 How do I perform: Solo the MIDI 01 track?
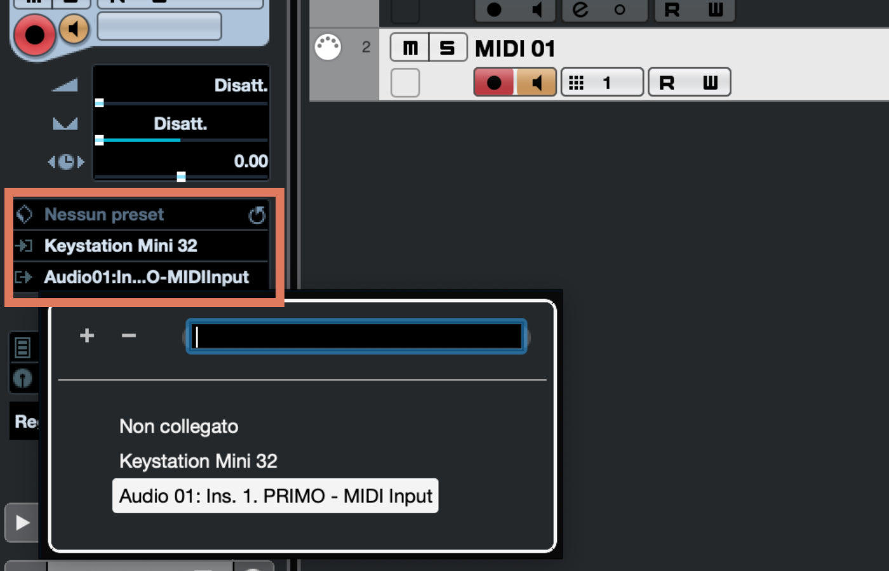point(448,48)
